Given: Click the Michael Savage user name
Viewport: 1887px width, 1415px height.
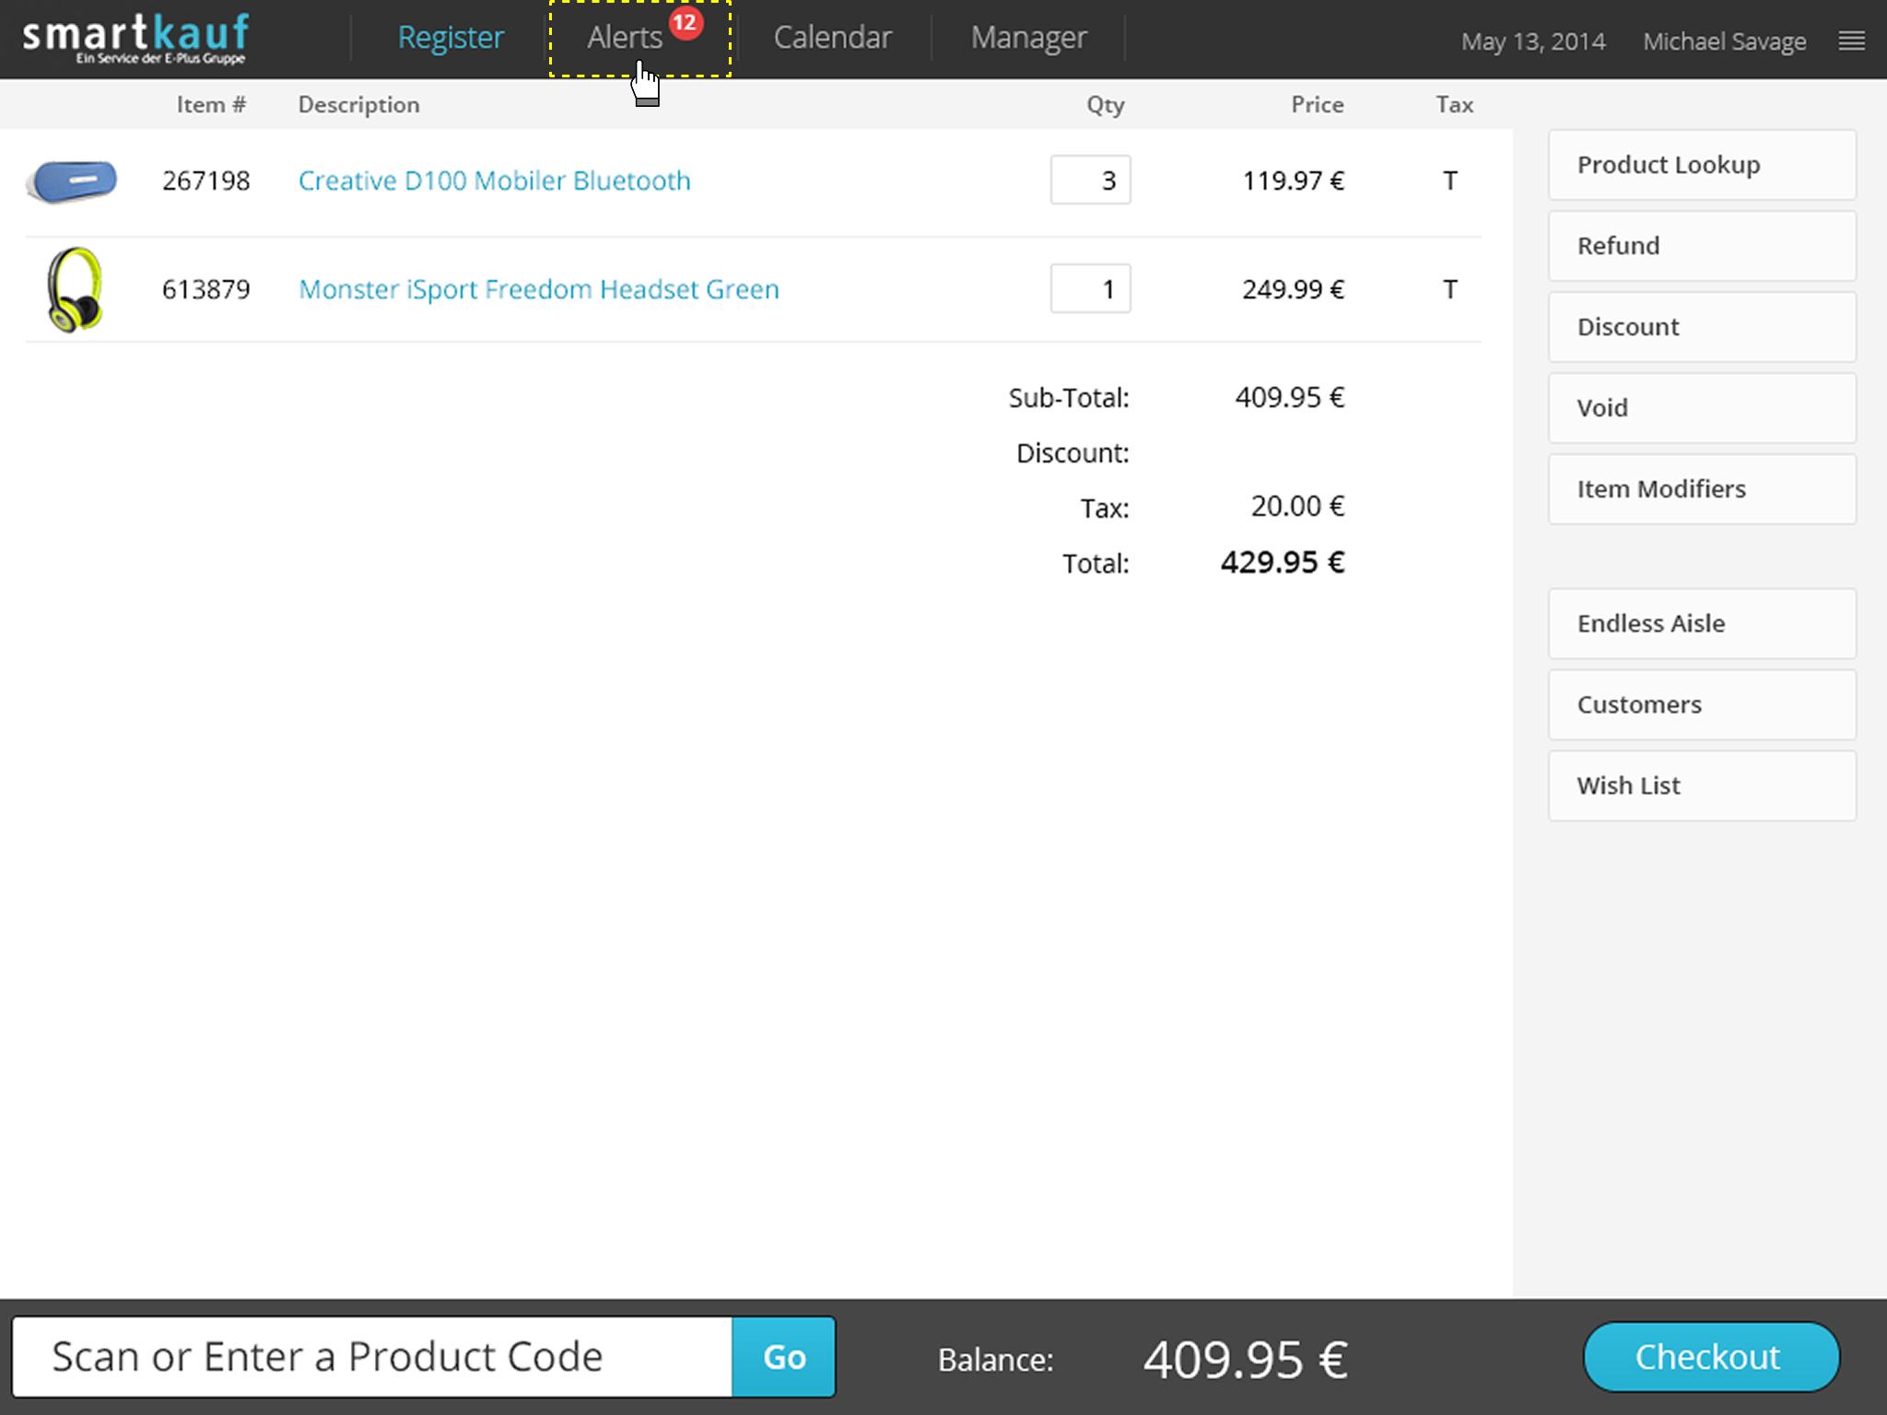Looking at the screenshot, I should 1724,41.
